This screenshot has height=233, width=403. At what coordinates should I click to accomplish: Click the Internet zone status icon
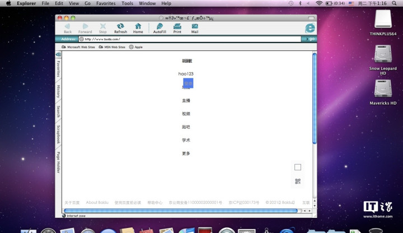[64, 216]
